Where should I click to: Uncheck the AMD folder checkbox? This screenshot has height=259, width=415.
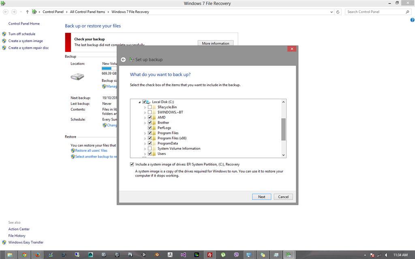[x=150, y=117]
